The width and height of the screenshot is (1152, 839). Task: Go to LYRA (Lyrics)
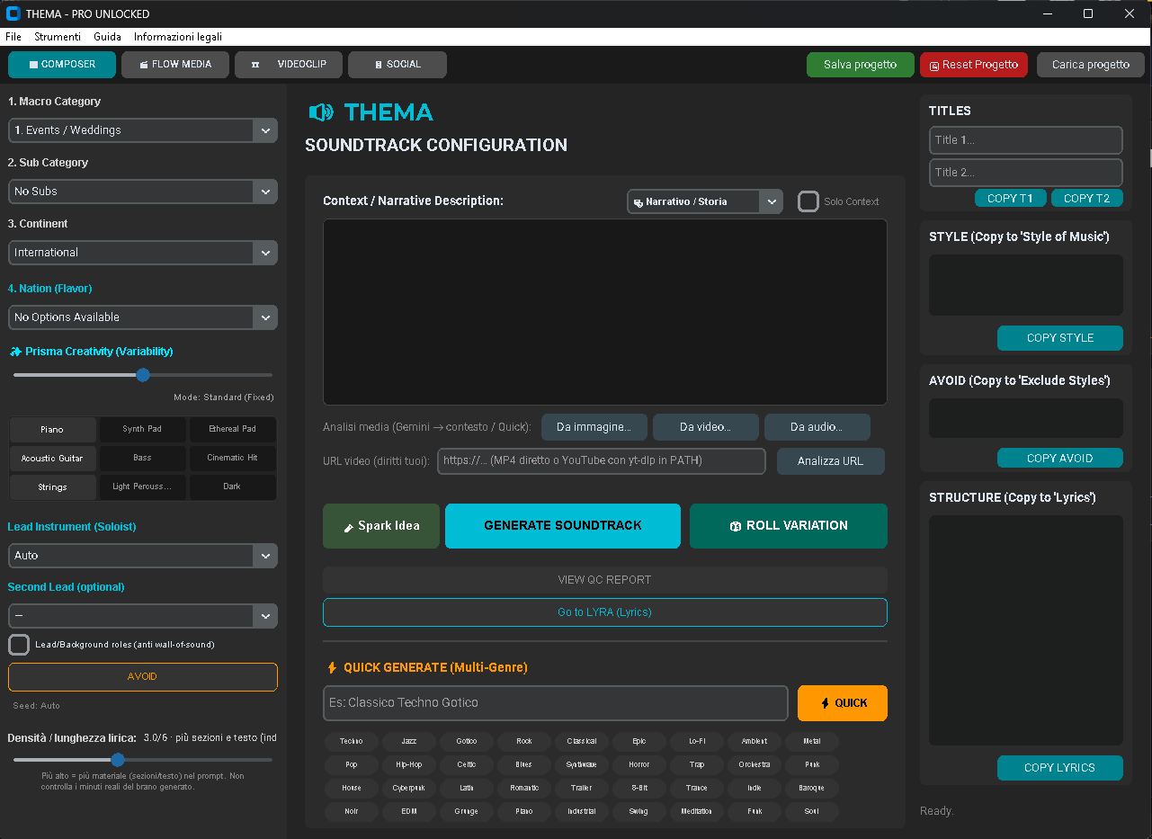click(605, 612)
